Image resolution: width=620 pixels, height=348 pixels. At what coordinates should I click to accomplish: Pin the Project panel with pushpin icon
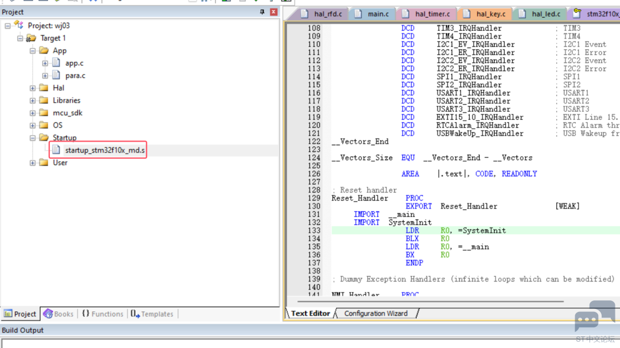coord(262,12)
